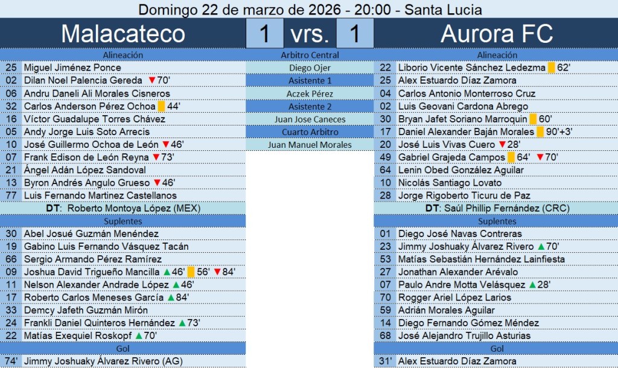Select yellow card next to Liborio Vicente Sánchez Ledezma
Viewport: 618px width, 368px height.
pyautogui.click(x=551, y=68)
